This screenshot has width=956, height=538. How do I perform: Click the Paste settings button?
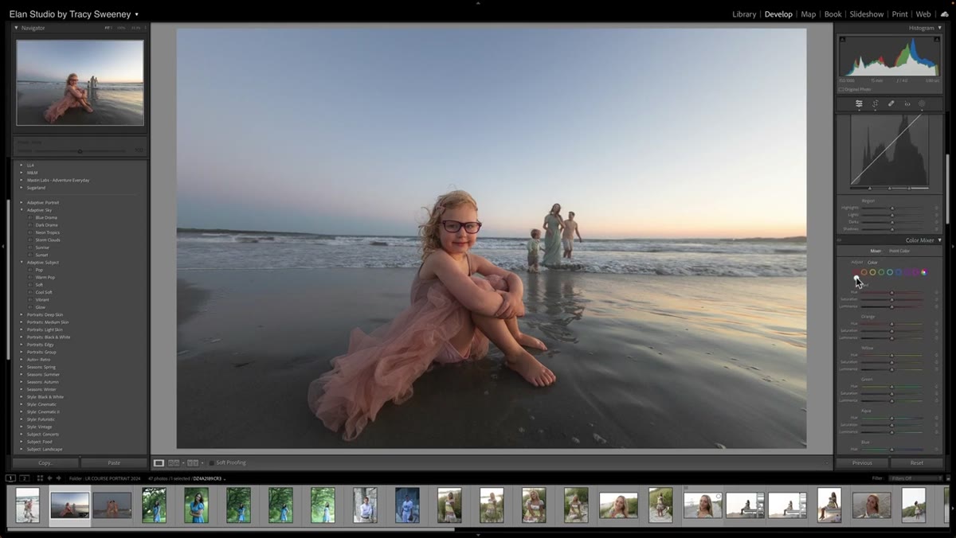tap(114, 462)
